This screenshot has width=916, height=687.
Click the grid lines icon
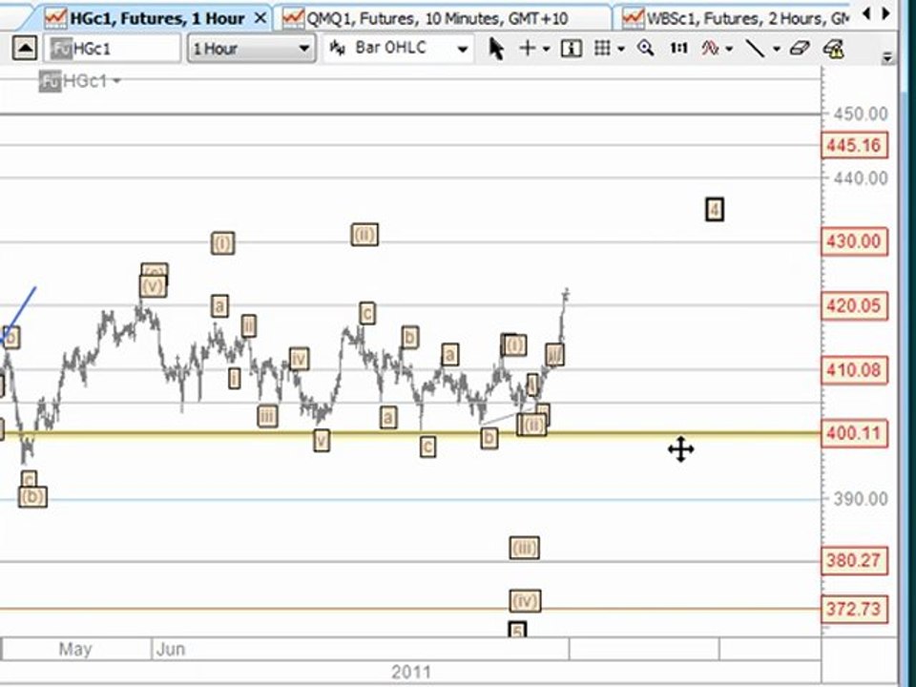point(602,49)
